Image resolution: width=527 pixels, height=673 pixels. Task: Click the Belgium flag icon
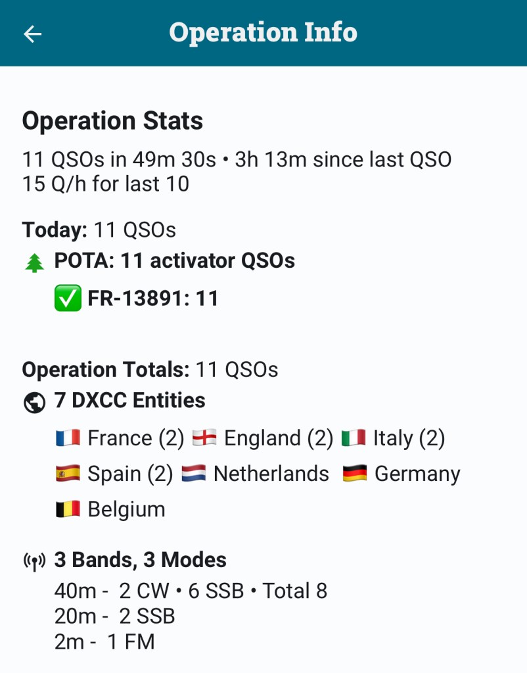[x=68, y=509]
